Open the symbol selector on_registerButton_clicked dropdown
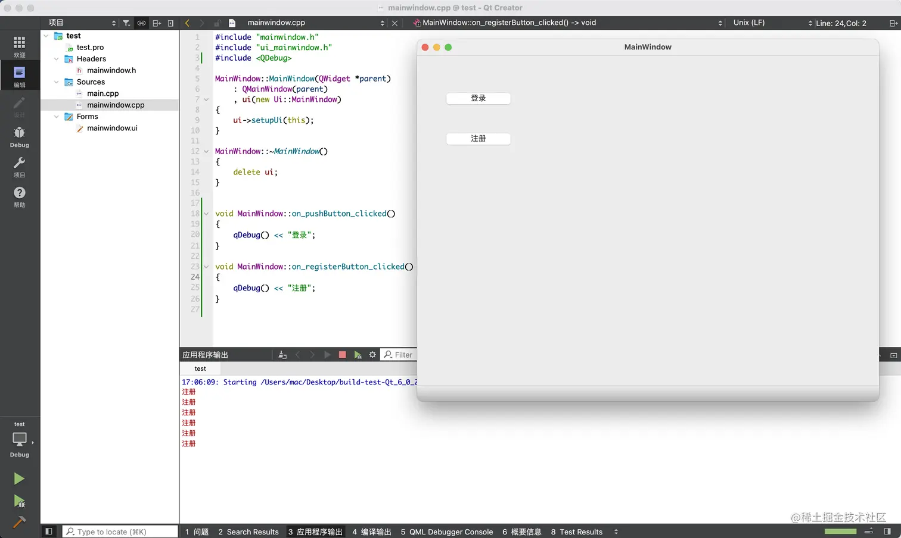The image size is (901, 538). click(567, 23)
